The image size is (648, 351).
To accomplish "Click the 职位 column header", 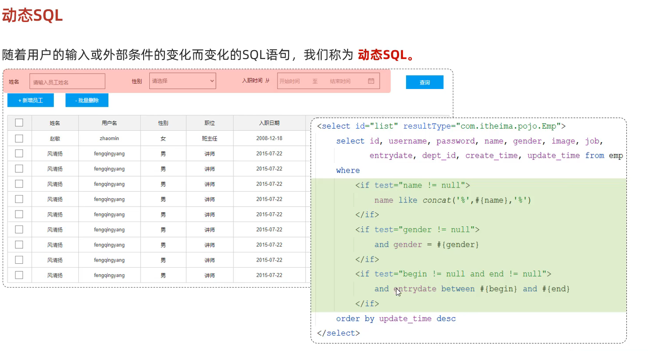I will click(210, 123).
